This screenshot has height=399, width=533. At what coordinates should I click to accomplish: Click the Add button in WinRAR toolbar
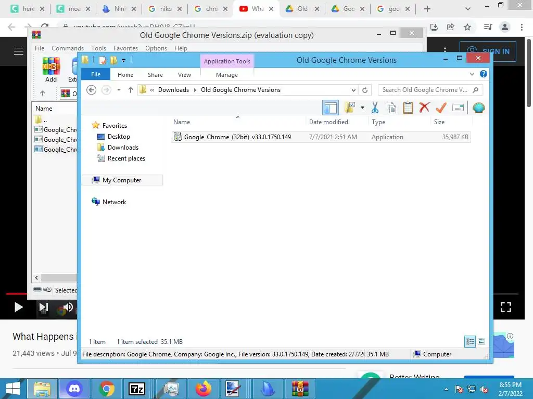[x=51, y=70]
